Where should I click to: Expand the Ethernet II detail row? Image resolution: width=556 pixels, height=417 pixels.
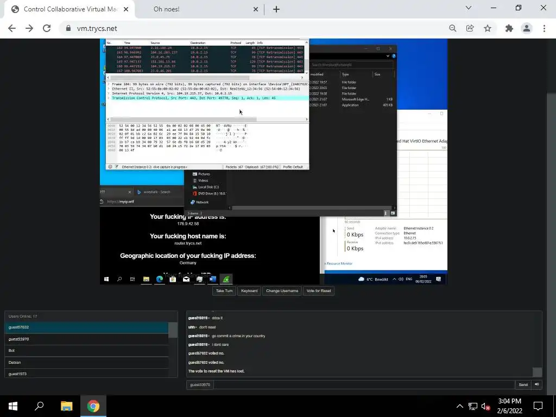109,89
